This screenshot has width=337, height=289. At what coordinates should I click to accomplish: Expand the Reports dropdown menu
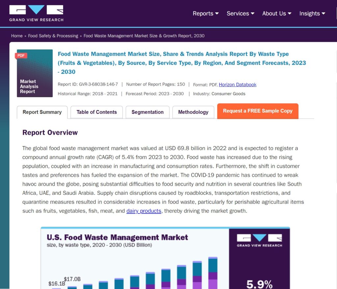point(205,13)
